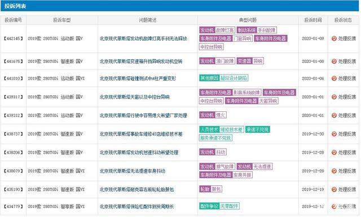Open complaint about 发动机故障灯亮手刹无法释放
Screen dimensions: 361x217
click(143, 38)
